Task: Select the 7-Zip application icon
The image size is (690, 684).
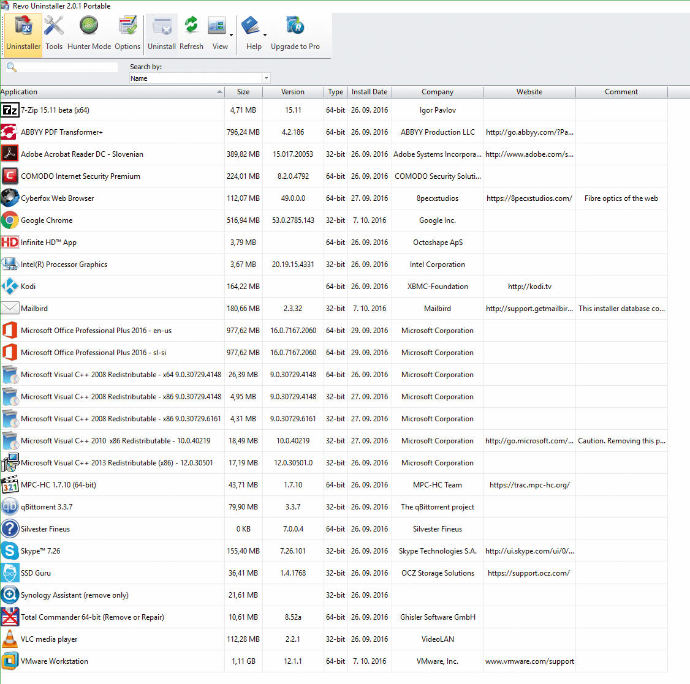Action: tap(10, 110)
